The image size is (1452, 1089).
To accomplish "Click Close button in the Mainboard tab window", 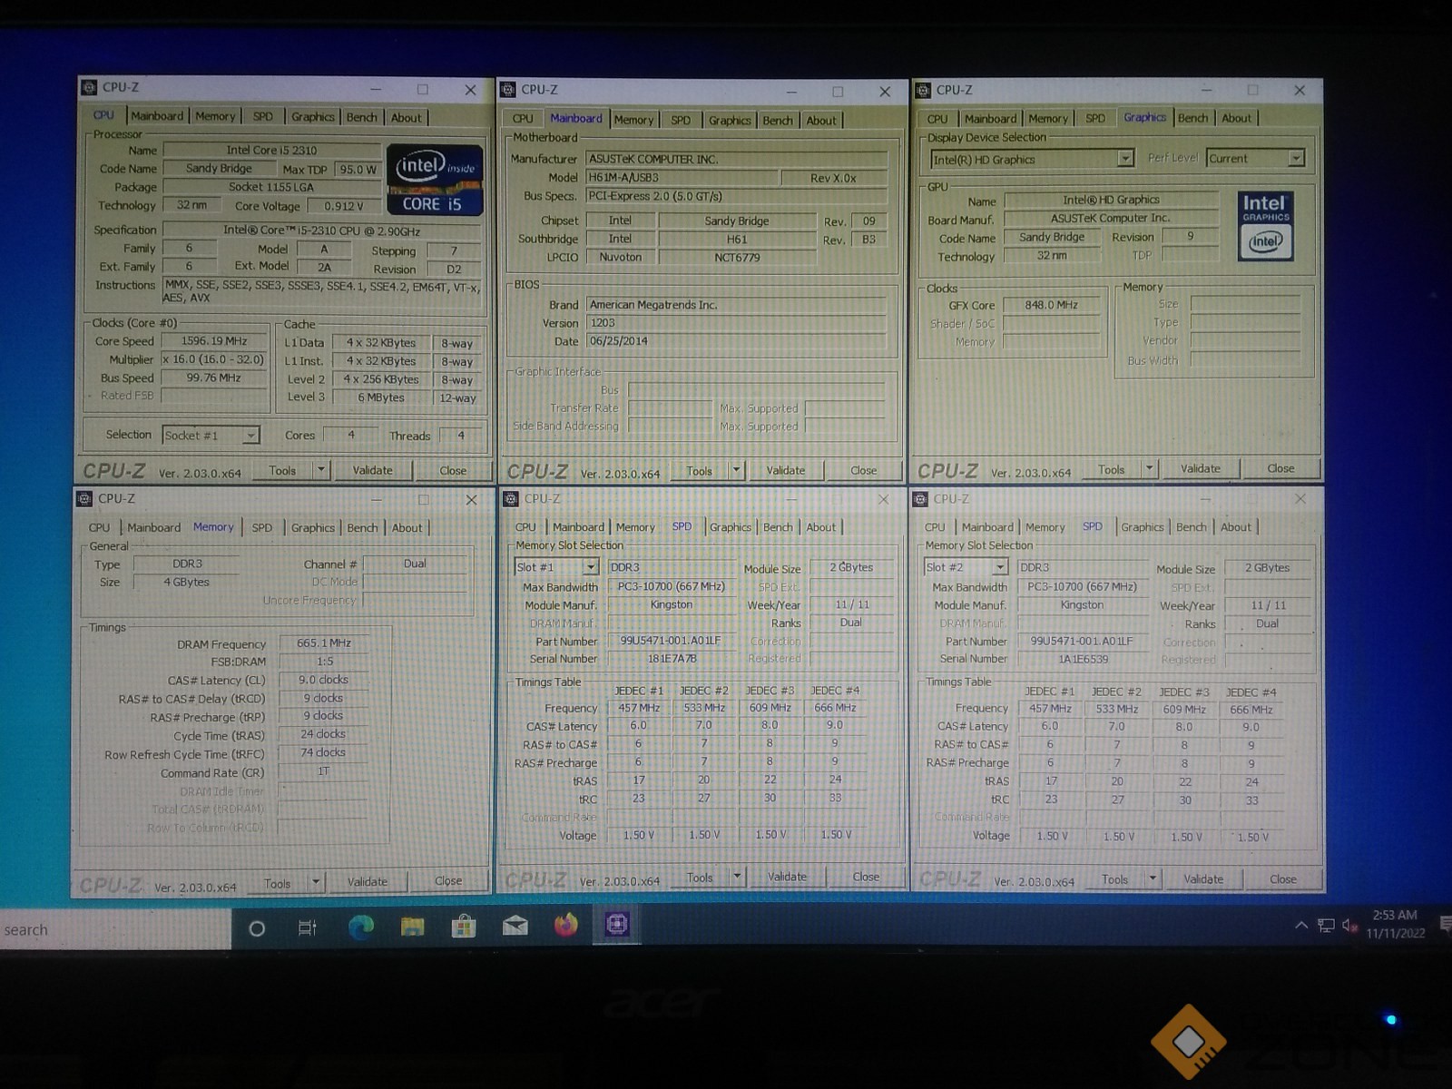I will [864, 470].
